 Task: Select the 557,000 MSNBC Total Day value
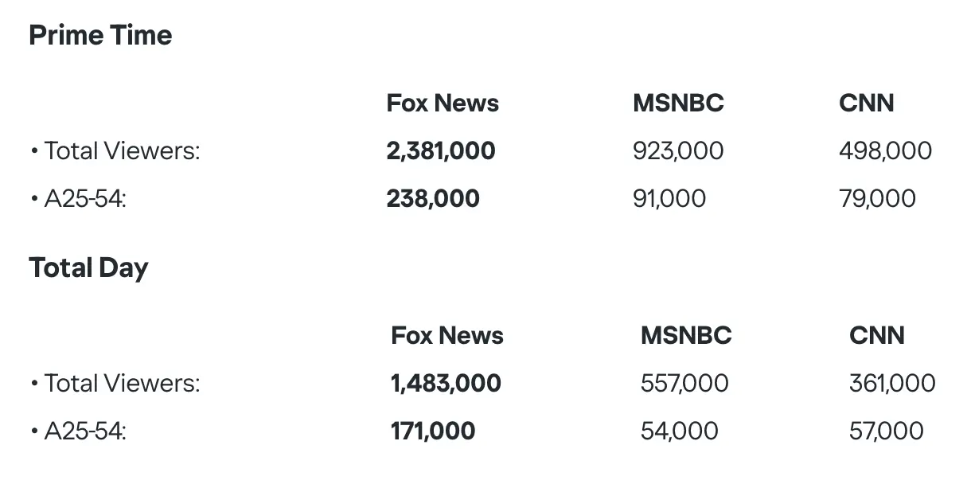(x=684, y=383)
